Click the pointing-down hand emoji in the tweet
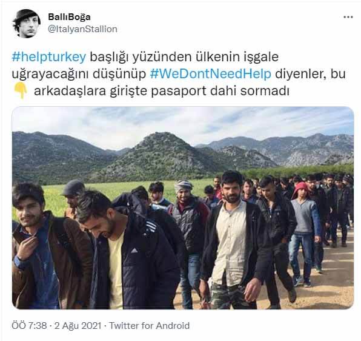The image size is (361, 341). coord(21,91)
